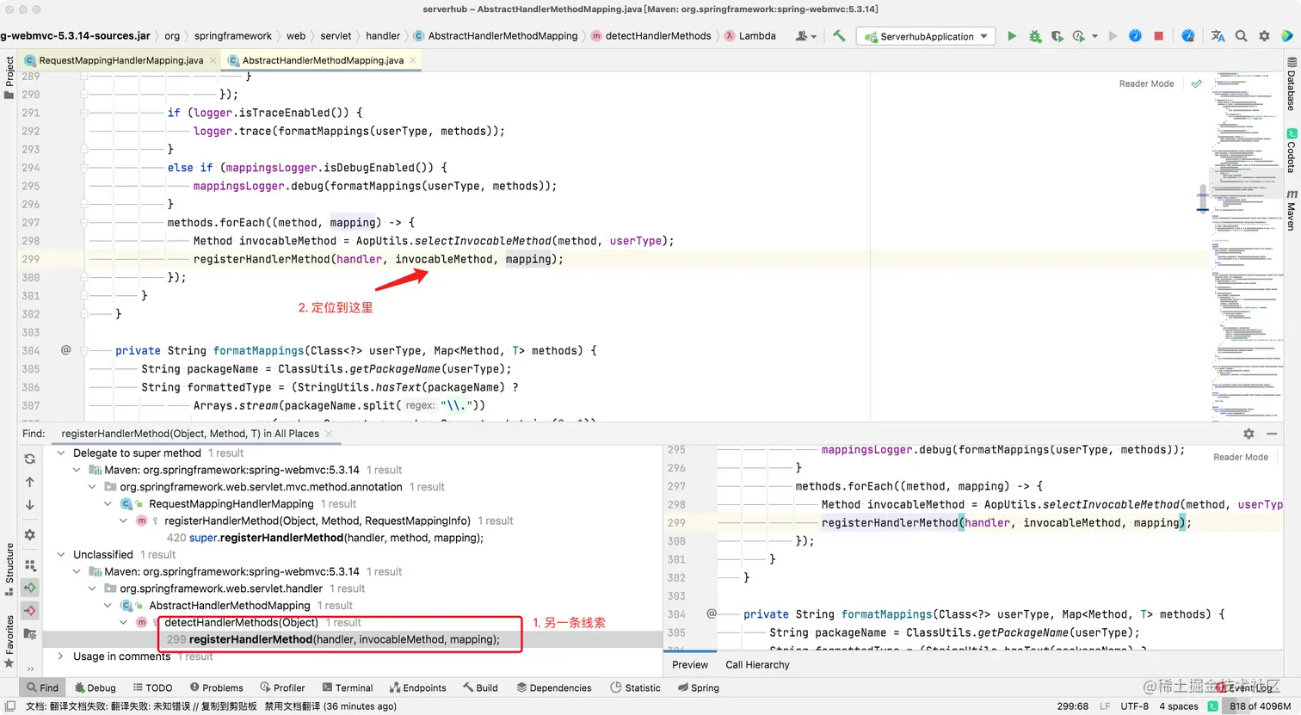Collapse the 'Delegate to super method' group

point(61,453)
